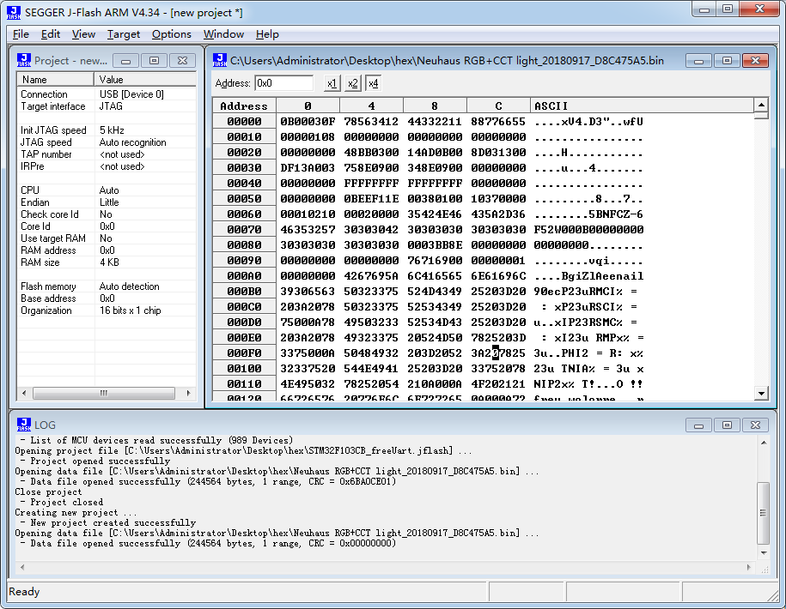The height and width of the screenshot is (609, 786).
Task: Click the RAM size 4 KB value
Action: [109, 262]
